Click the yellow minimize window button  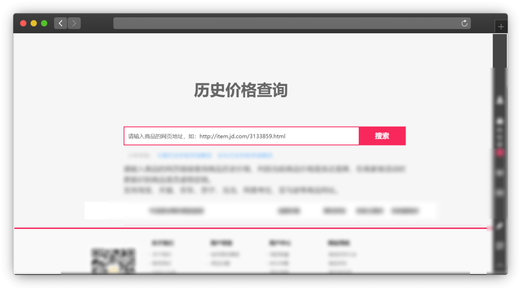coord(34,23)
